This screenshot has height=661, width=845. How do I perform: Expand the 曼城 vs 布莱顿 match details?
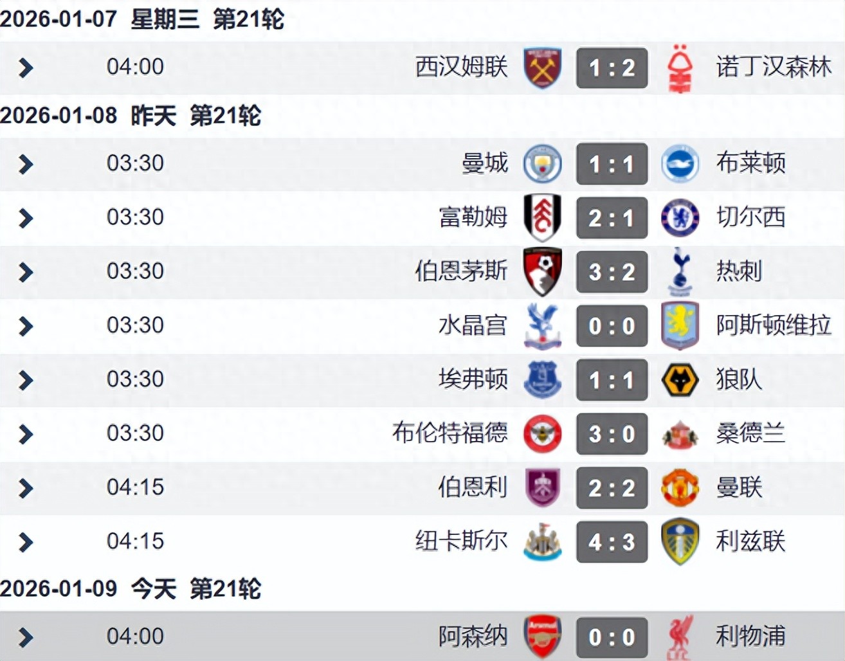(26, 165)
